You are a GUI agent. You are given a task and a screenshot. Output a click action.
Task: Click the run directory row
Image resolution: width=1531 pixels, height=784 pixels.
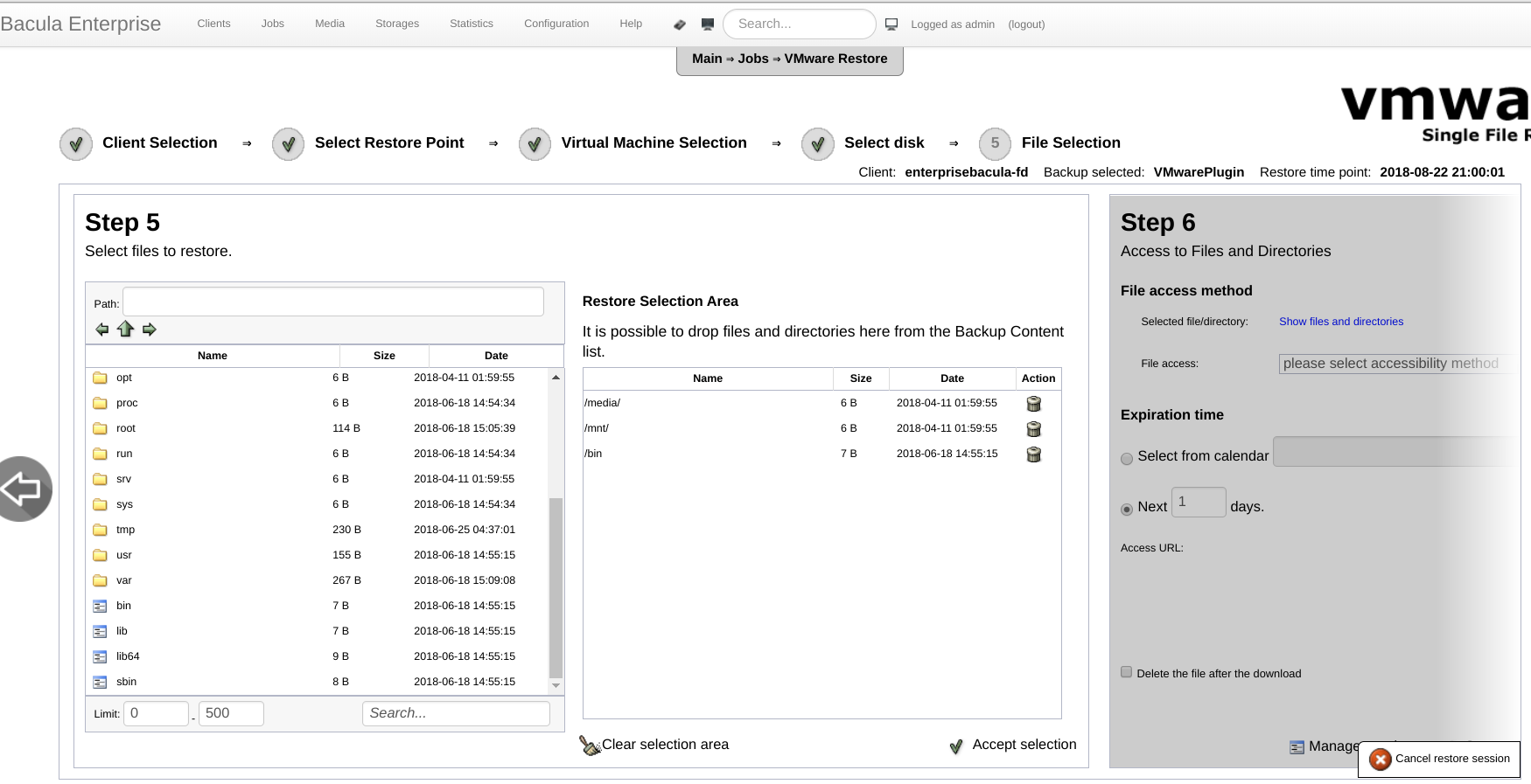click(x=317, y=454)
